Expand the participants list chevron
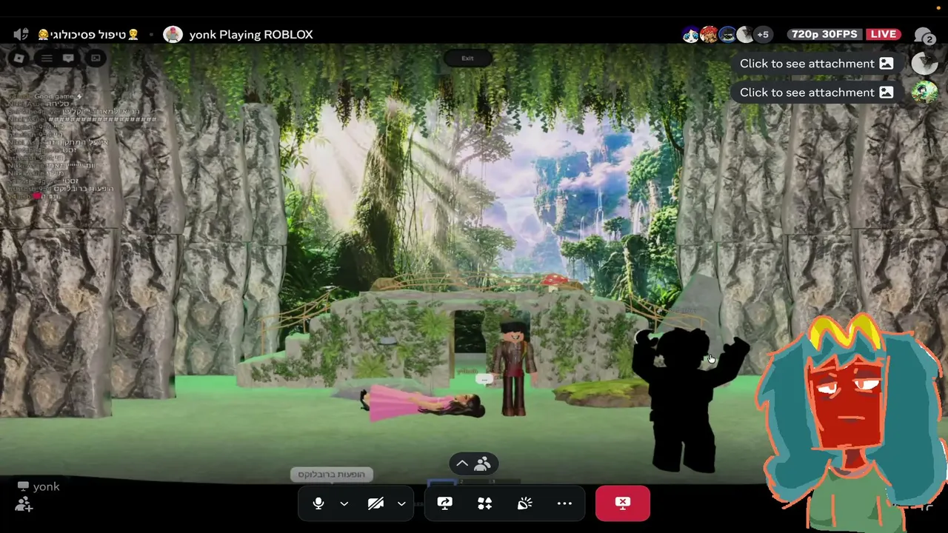Viewport: 948px width, 533px height. [x=462, y=463]
